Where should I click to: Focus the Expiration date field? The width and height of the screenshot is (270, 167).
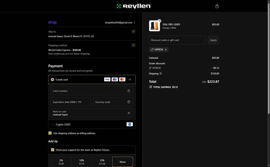pos(71,102)
